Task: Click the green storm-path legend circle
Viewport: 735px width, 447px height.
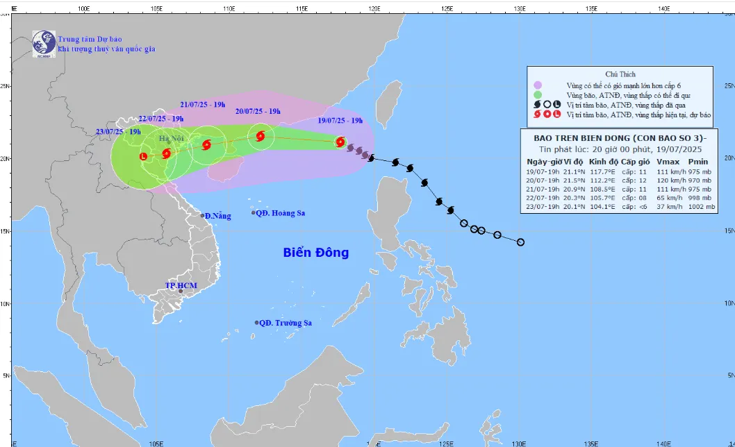Action: (538, 95)
